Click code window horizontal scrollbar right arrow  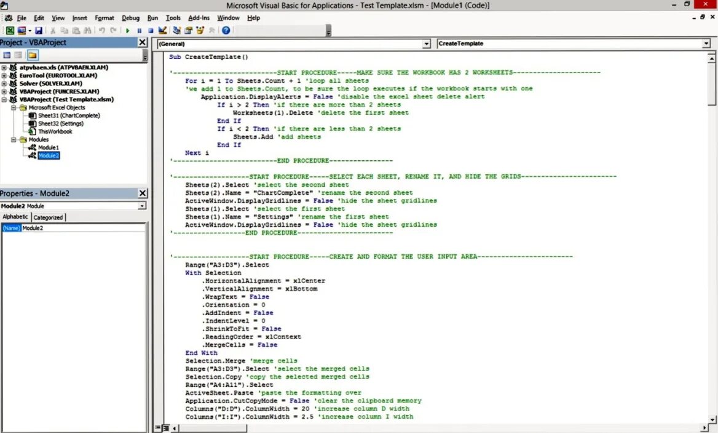tap(704, 429)
